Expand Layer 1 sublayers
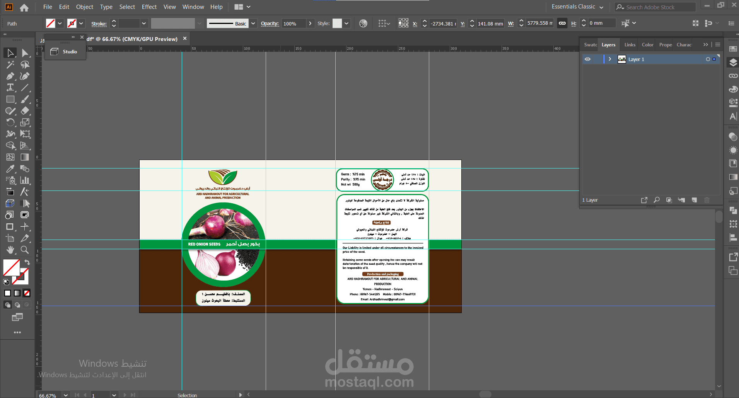739x398 pixels. (610, 59)
